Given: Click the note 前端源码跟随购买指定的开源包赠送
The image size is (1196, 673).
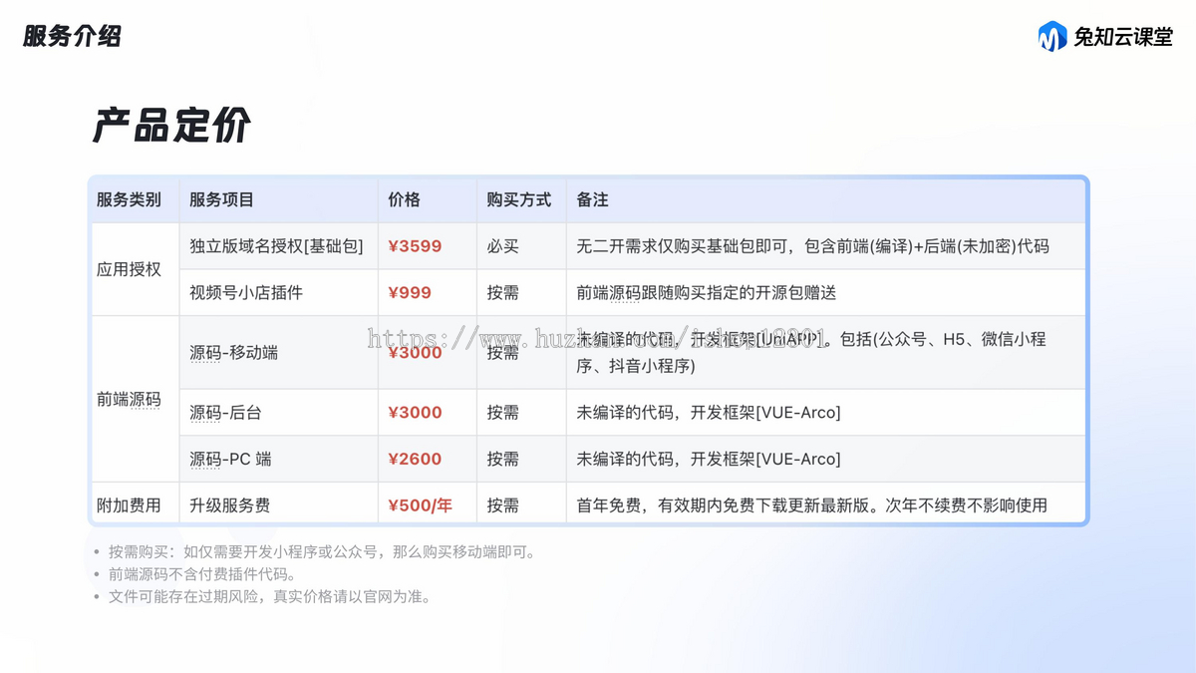Looking at the screenshot, I should (706, 293).
